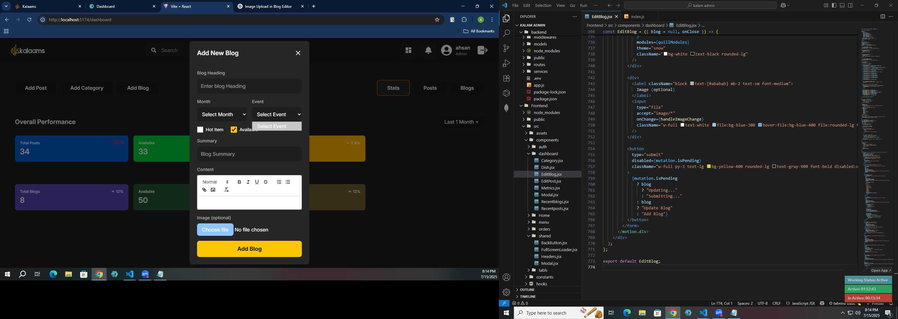The width and height of the screenshot is (898, 319).
Task: Open the Selection menu in VS Code
Action: [543, 5]
